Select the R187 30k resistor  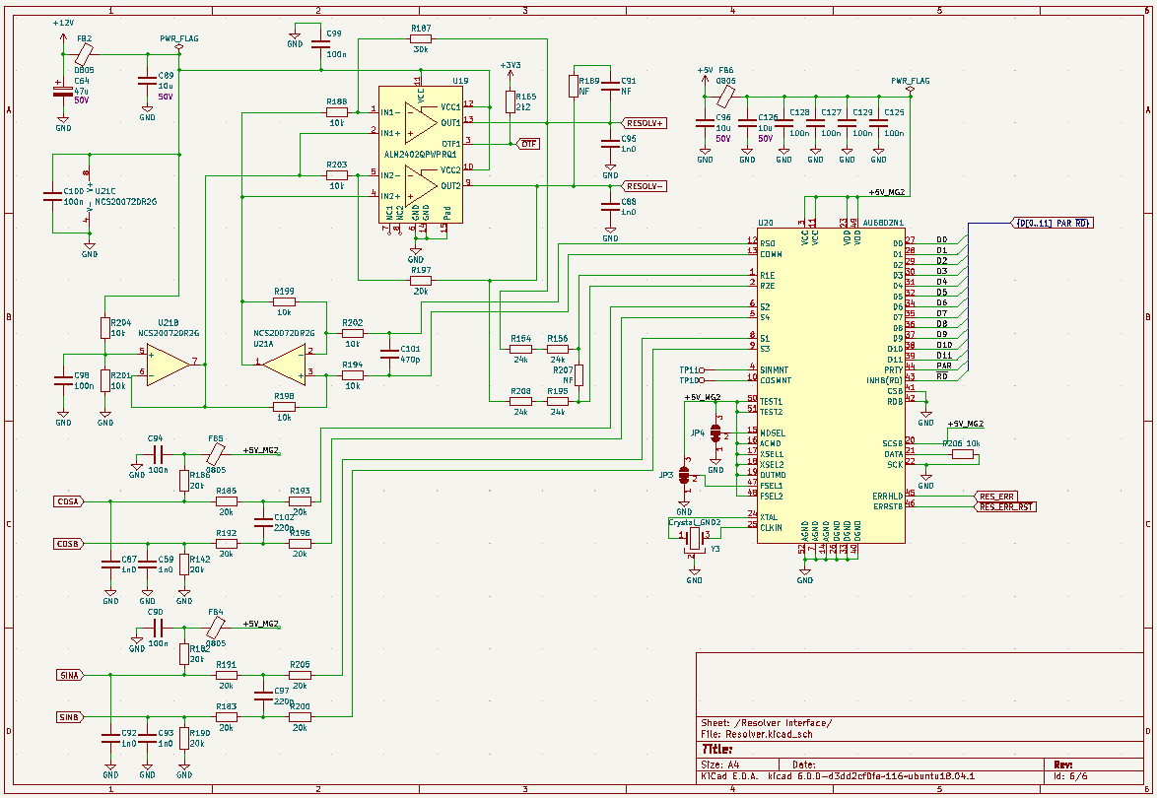tap(421, 39)
